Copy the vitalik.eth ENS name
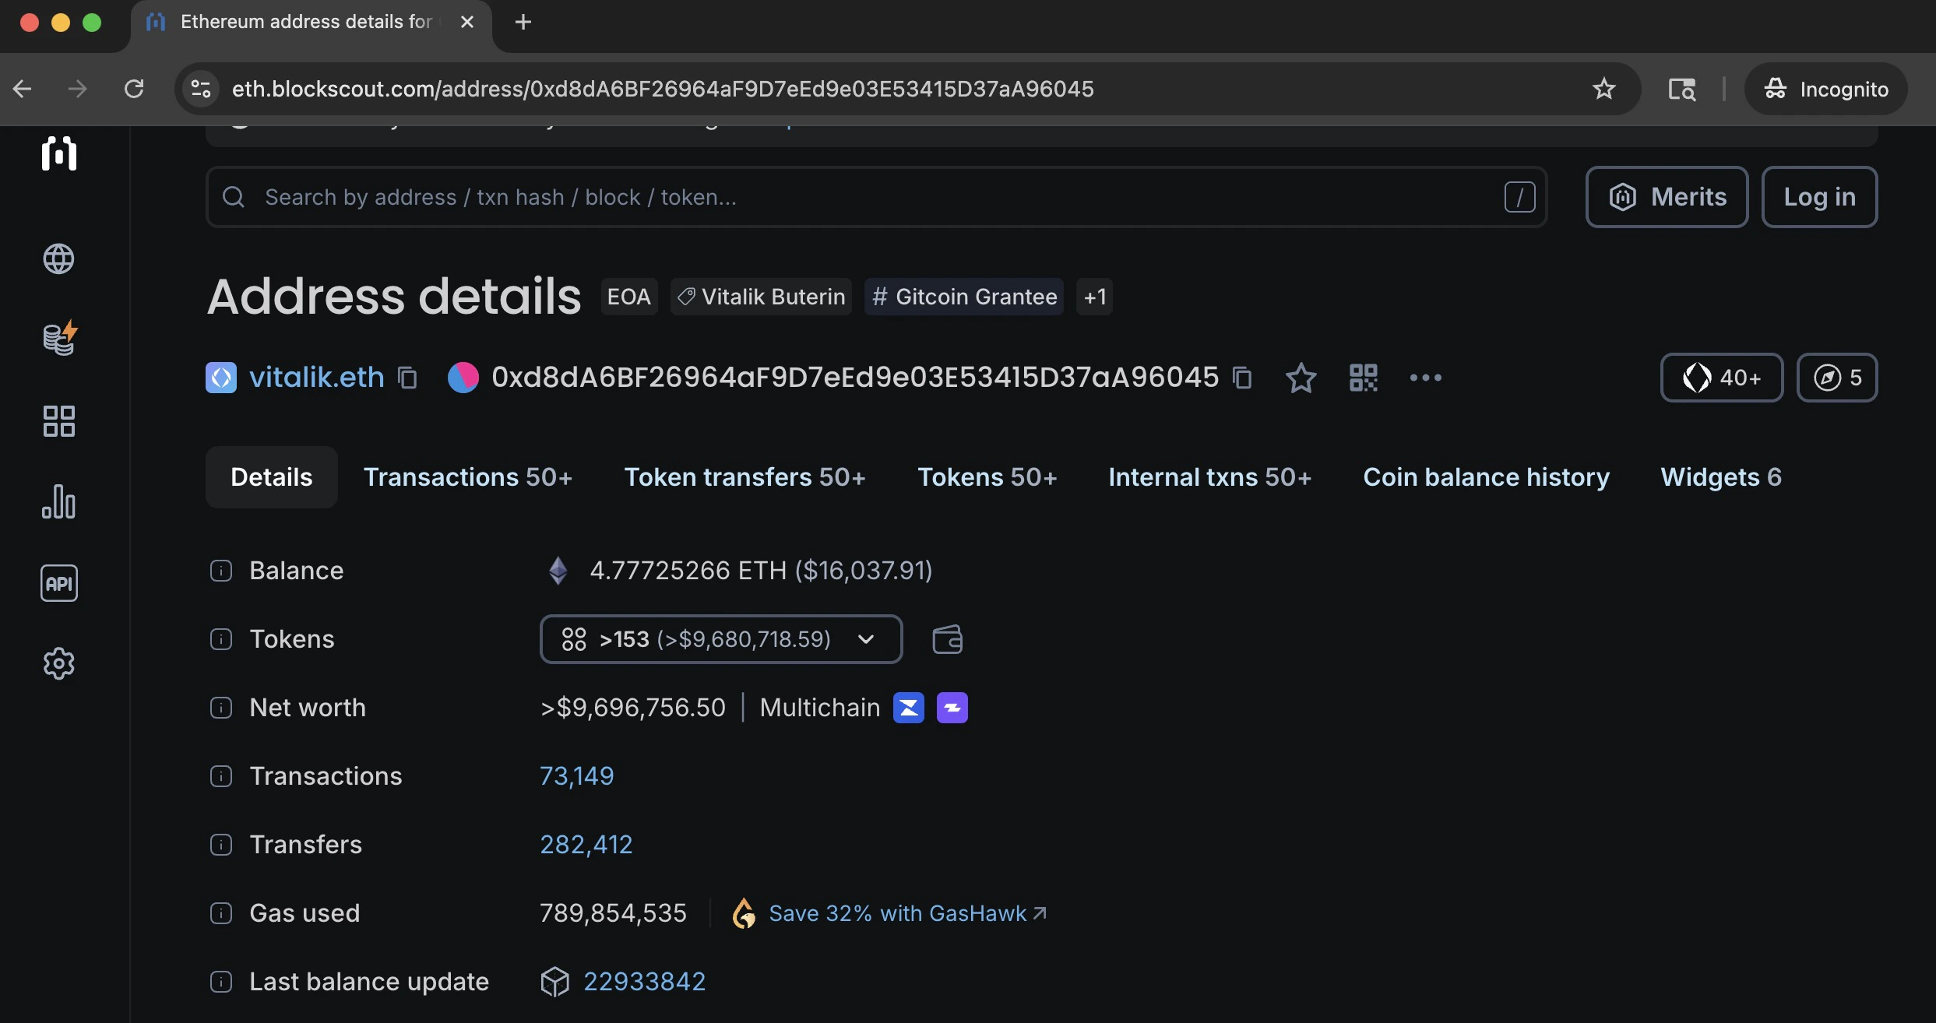Image resolution: width=1936 pixels, height=1023 pixels. click(x=407, y=378)
